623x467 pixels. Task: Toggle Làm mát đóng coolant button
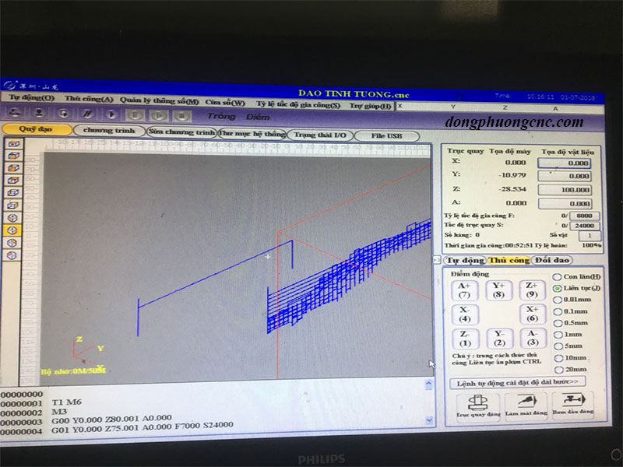526,405
